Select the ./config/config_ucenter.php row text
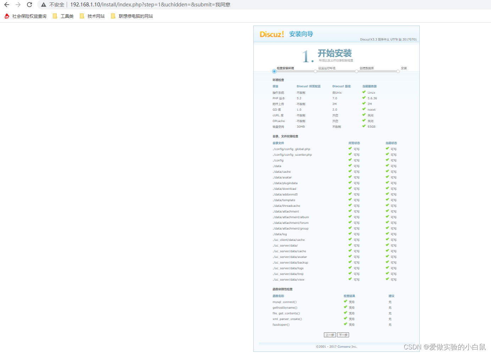This screenshot has height=354, width=491. click(x=292, y=155)
